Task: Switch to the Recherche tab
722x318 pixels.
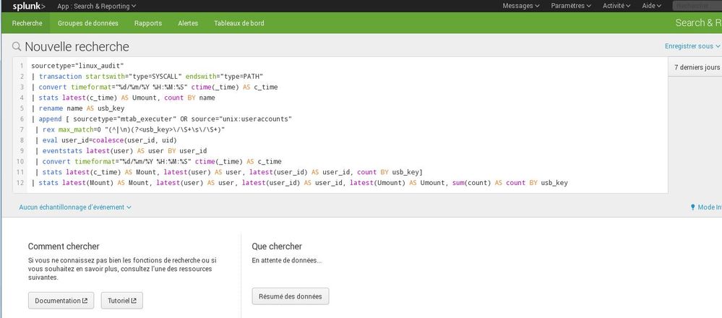Action: pyautogui.click(x=27, y=23)
